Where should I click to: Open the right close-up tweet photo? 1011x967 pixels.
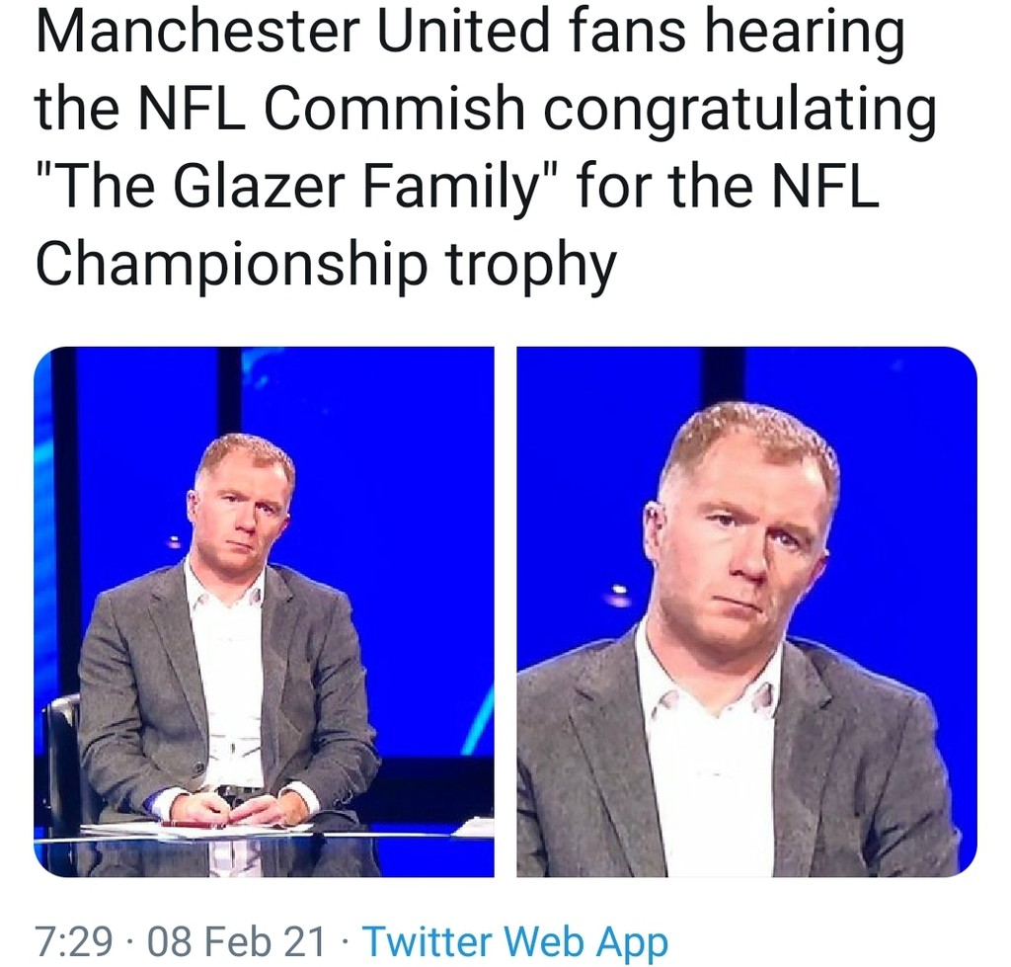click(x=746, y=610)
